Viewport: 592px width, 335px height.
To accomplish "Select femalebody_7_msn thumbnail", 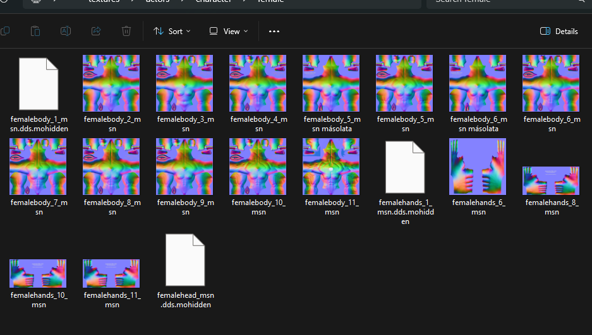I will coord(38,167).
